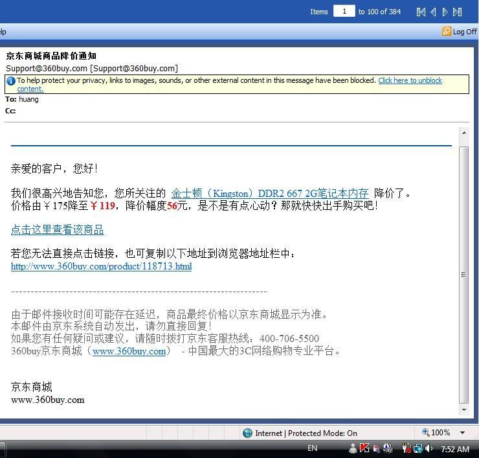The width and height of the screenshot is (479, 458).
Task: Open the zoom level dropdown arrow
Action: [463, 433]
